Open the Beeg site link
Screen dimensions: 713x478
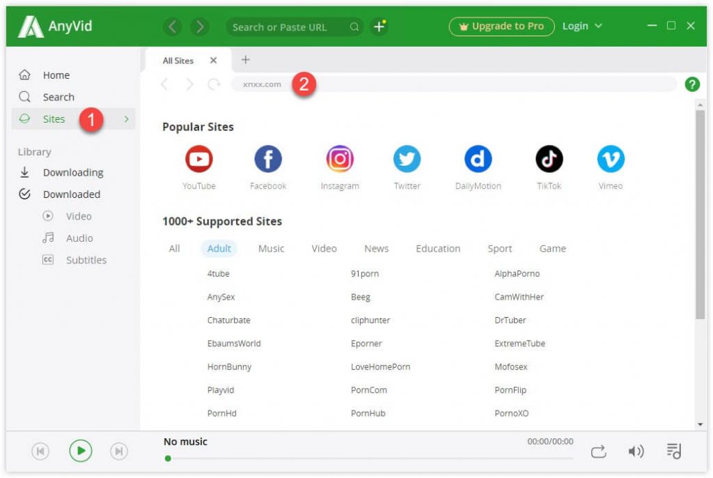361,297
